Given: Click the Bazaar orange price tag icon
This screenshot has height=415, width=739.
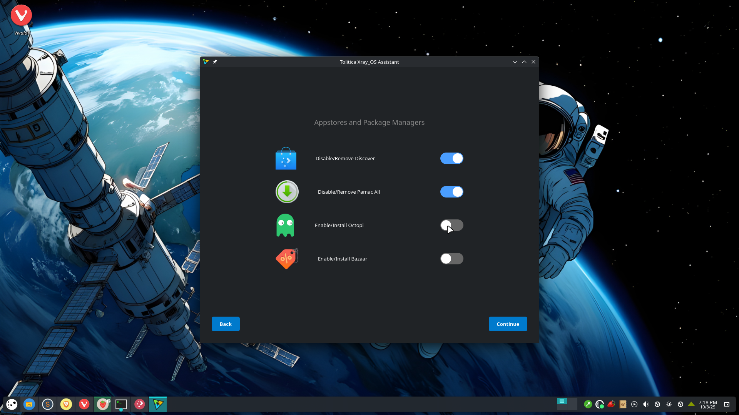Looking at the screenshot, I should (287, 259).
